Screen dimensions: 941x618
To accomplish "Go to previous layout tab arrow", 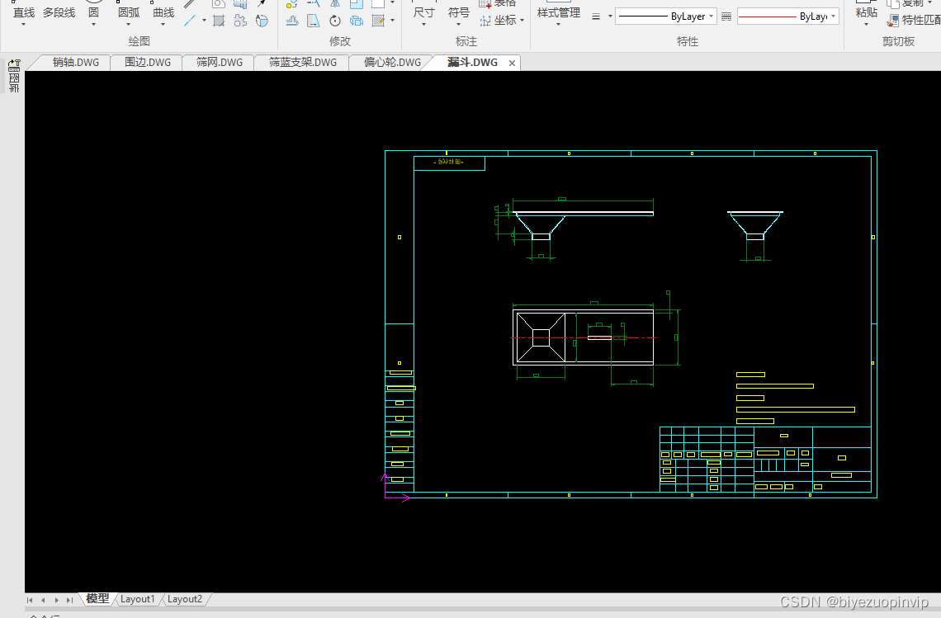I will point(43,600).
